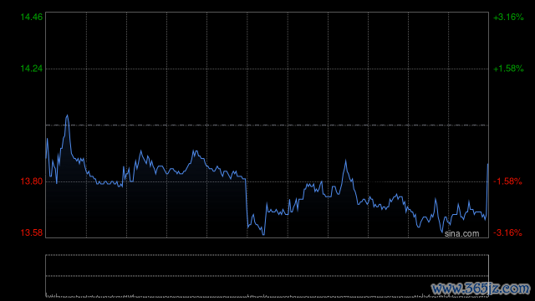Click the 14.46 price label
The width and height of the screenshot is (535, 301).
pyautogui.click(x=32, y=17)
